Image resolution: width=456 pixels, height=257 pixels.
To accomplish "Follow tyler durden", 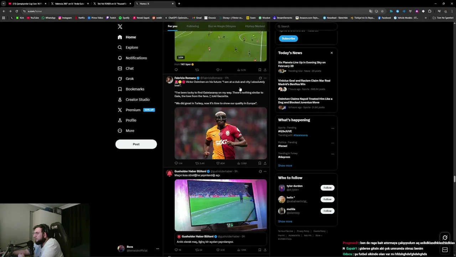I will (x=327, y=188).
